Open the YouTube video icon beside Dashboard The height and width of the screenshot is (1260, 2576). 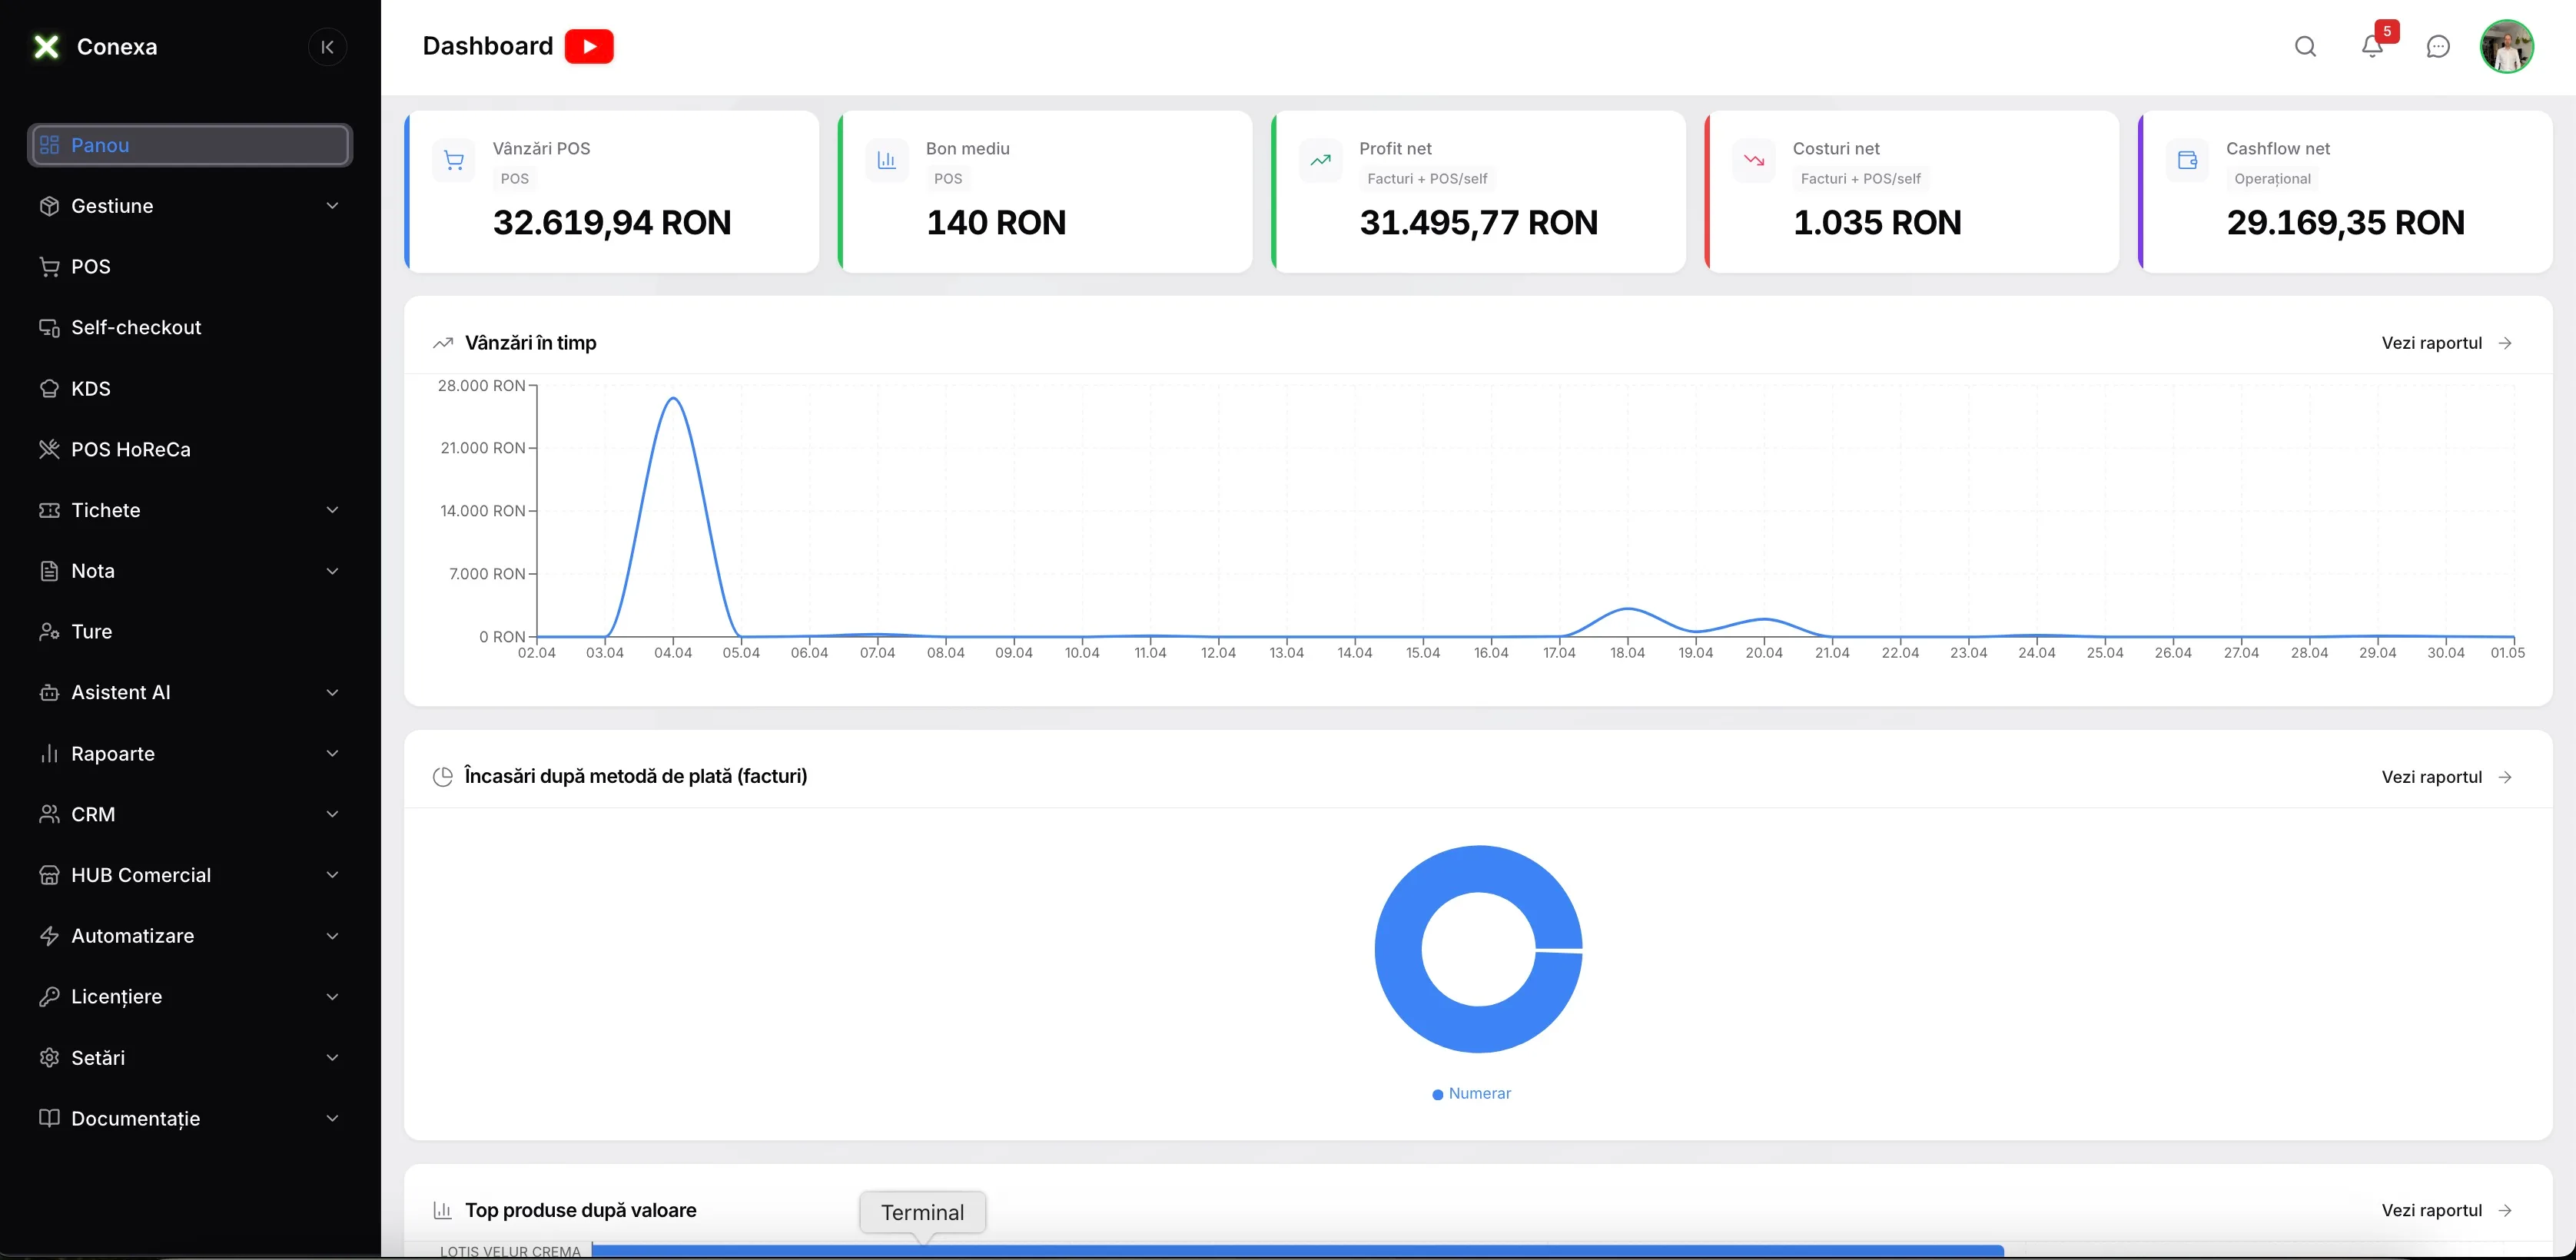tap(589, 46)
